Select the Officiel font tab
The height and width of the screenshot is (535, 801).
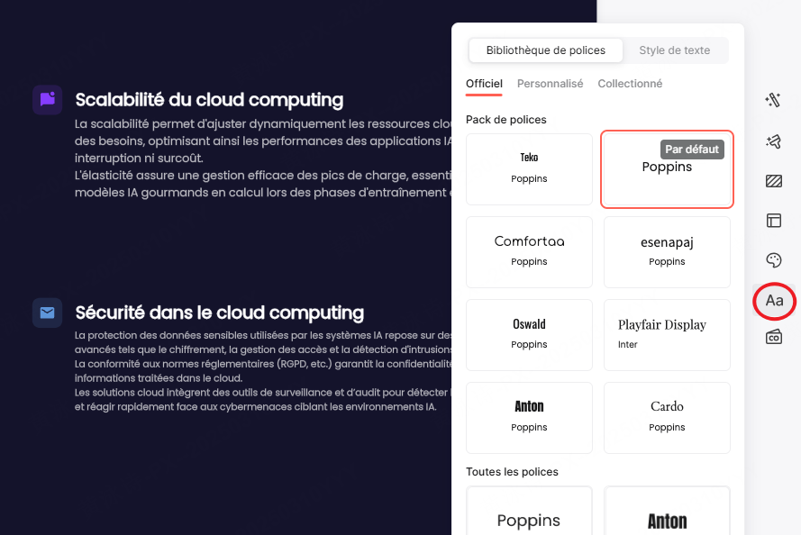tap(484, 84)
